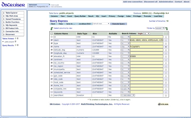
Task: Uncheck the municipality column checkbox
Action: (x=52, y=69)
